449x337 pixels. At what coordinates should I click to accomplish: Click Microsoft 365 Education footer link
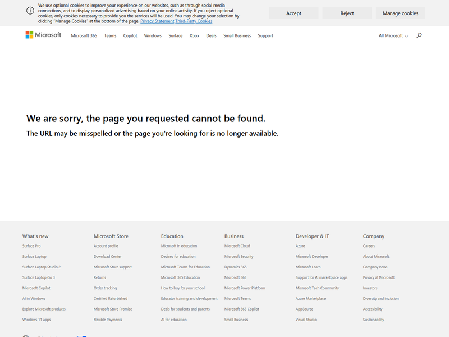coord(180,277)
